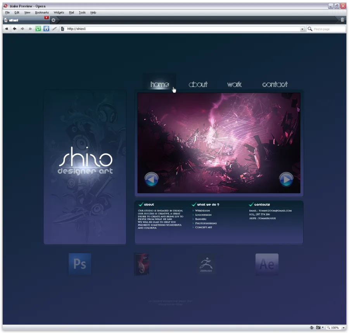349x333 pixels.
Task: Expand the address bar history dropdown
Action: click(x=302, y=29)
